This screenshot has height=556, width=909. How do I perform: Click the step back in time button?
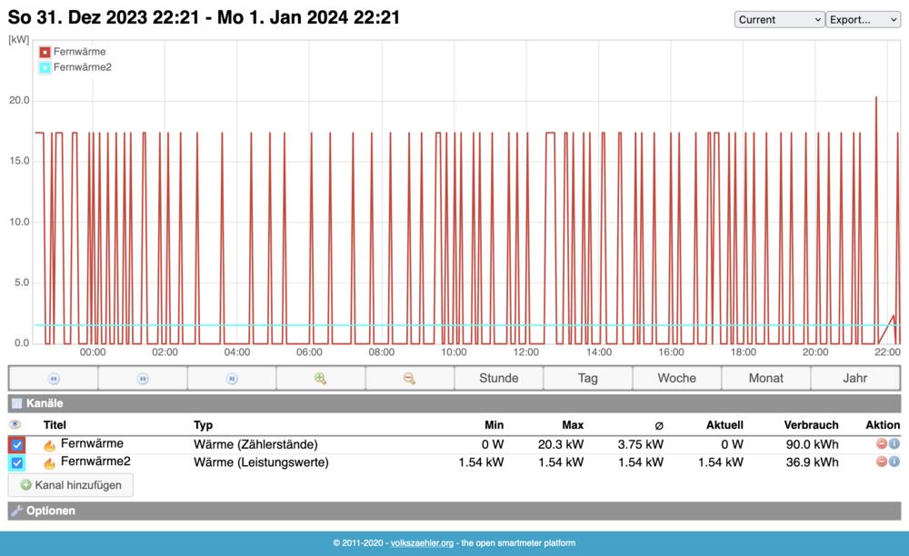pyautogui.click(x=54, y=378)
